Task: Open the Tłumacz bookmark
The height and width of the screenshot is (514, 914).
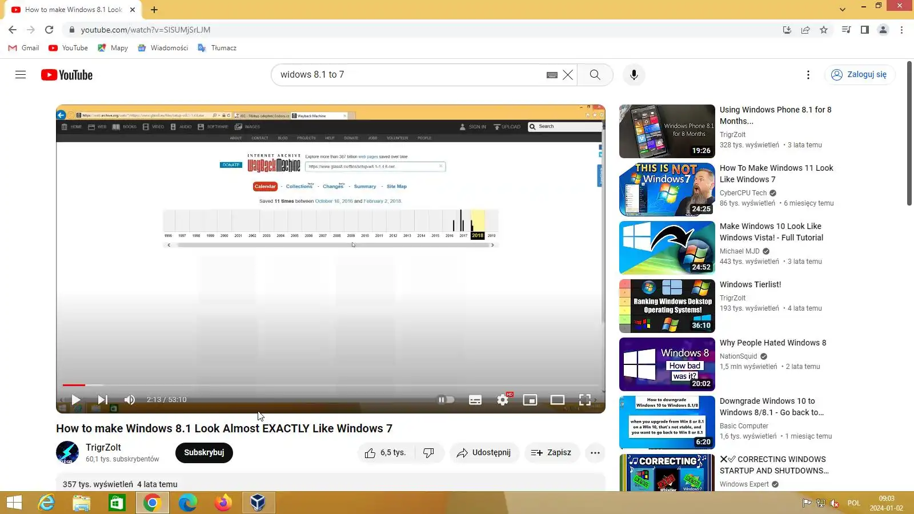Action: 217,48
